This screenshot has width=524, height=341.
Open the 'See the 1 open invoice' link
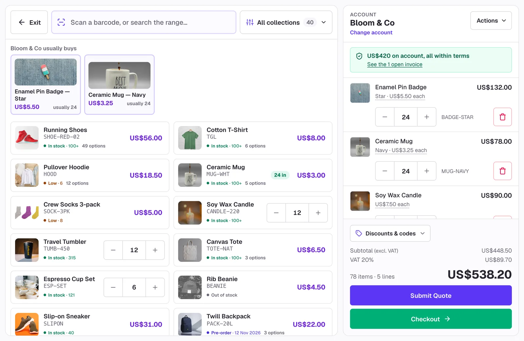pos(395,64)
